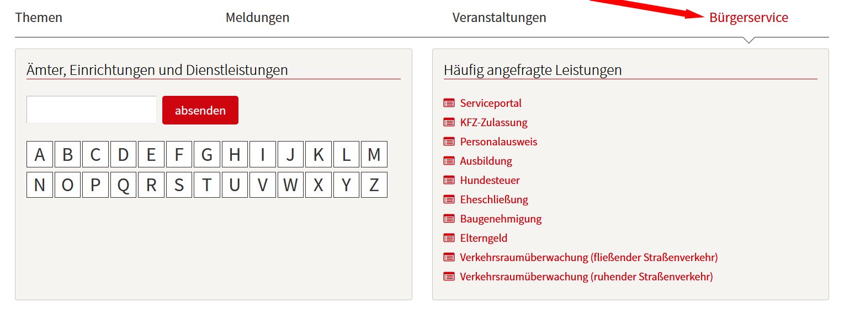This screenshot has width=844, height=309.
Task: Open Verkehrsraumüberwachung (fließender Straßenverkehr) link
Action: 588,257
